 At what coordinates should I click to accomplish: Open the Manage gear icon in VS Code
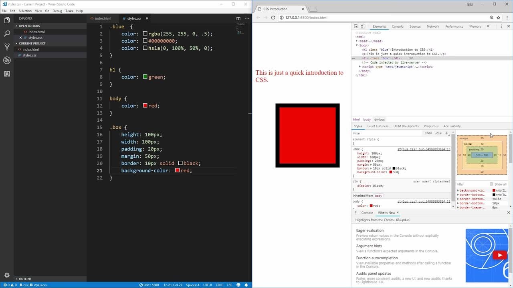pos(7,275)
